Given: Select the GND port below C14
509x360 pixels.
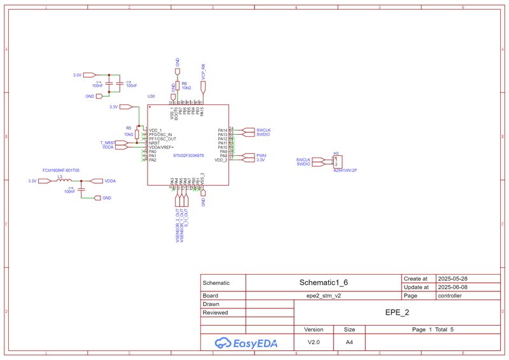Looking at the screenshot, I should (x=99, y=96).
